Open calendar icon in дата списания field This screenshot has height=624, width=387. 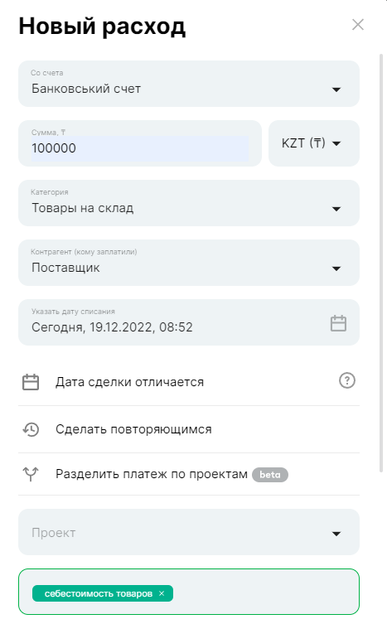point(338,322)
